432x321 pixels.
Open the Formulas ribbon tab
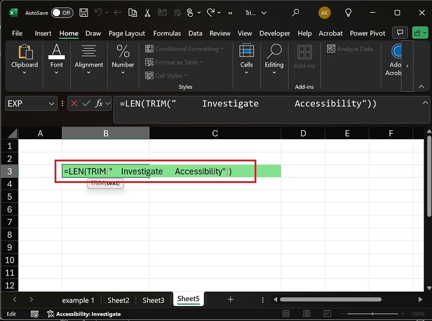pyautogui.click(x=167, y=34)
